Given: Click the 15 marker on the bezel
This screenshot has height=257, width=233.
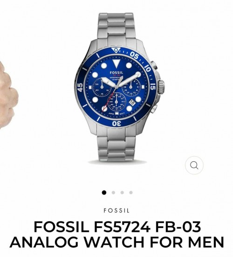Looking at the screenshot, I should [152, 87].
